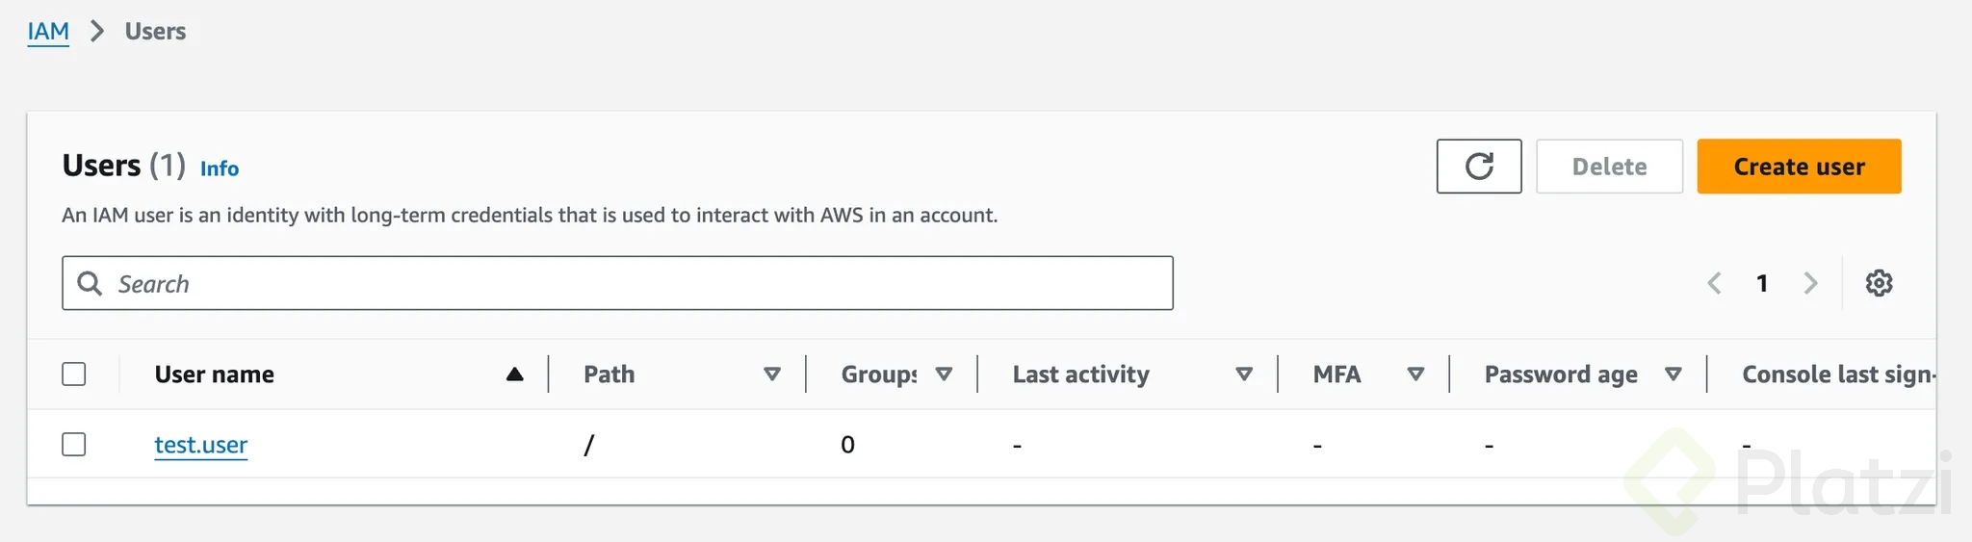Open table preferences gear icon

1879,283
